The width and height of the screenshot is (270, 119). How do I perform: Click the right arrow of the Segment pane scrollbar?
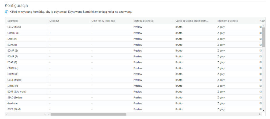coord(45,114)
